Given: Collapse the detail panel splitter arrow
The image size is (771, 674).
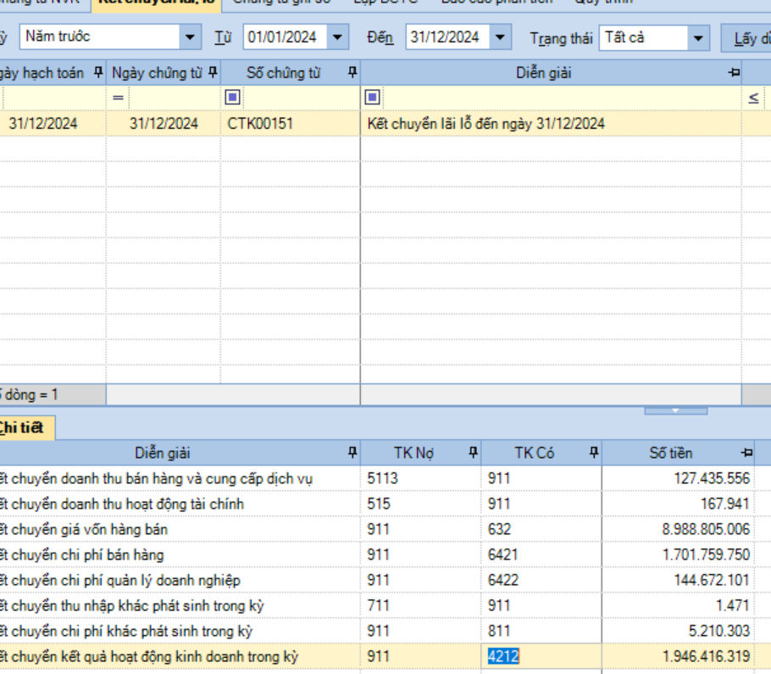Looking at the screenshot, I should (x=675, y=410).
